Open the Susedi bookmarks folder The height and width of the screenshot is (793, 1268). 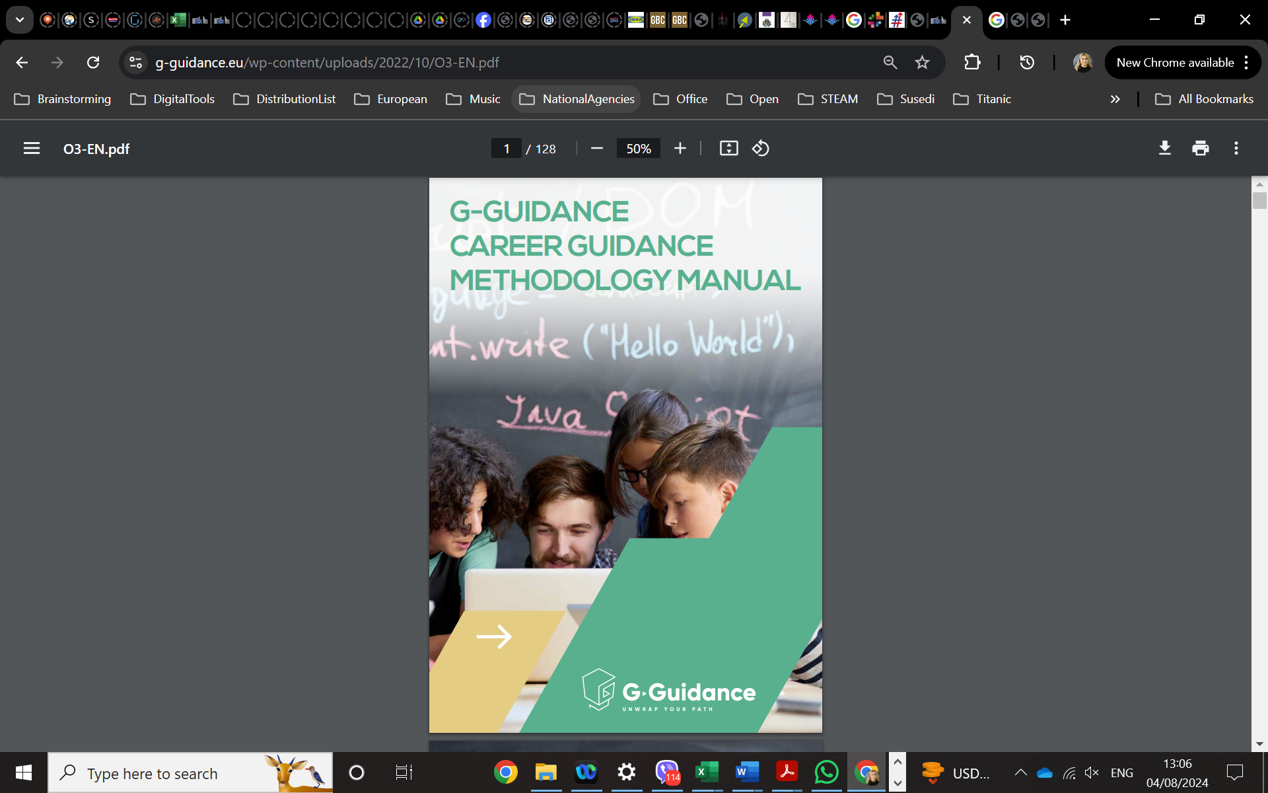(x=906, y=99)
